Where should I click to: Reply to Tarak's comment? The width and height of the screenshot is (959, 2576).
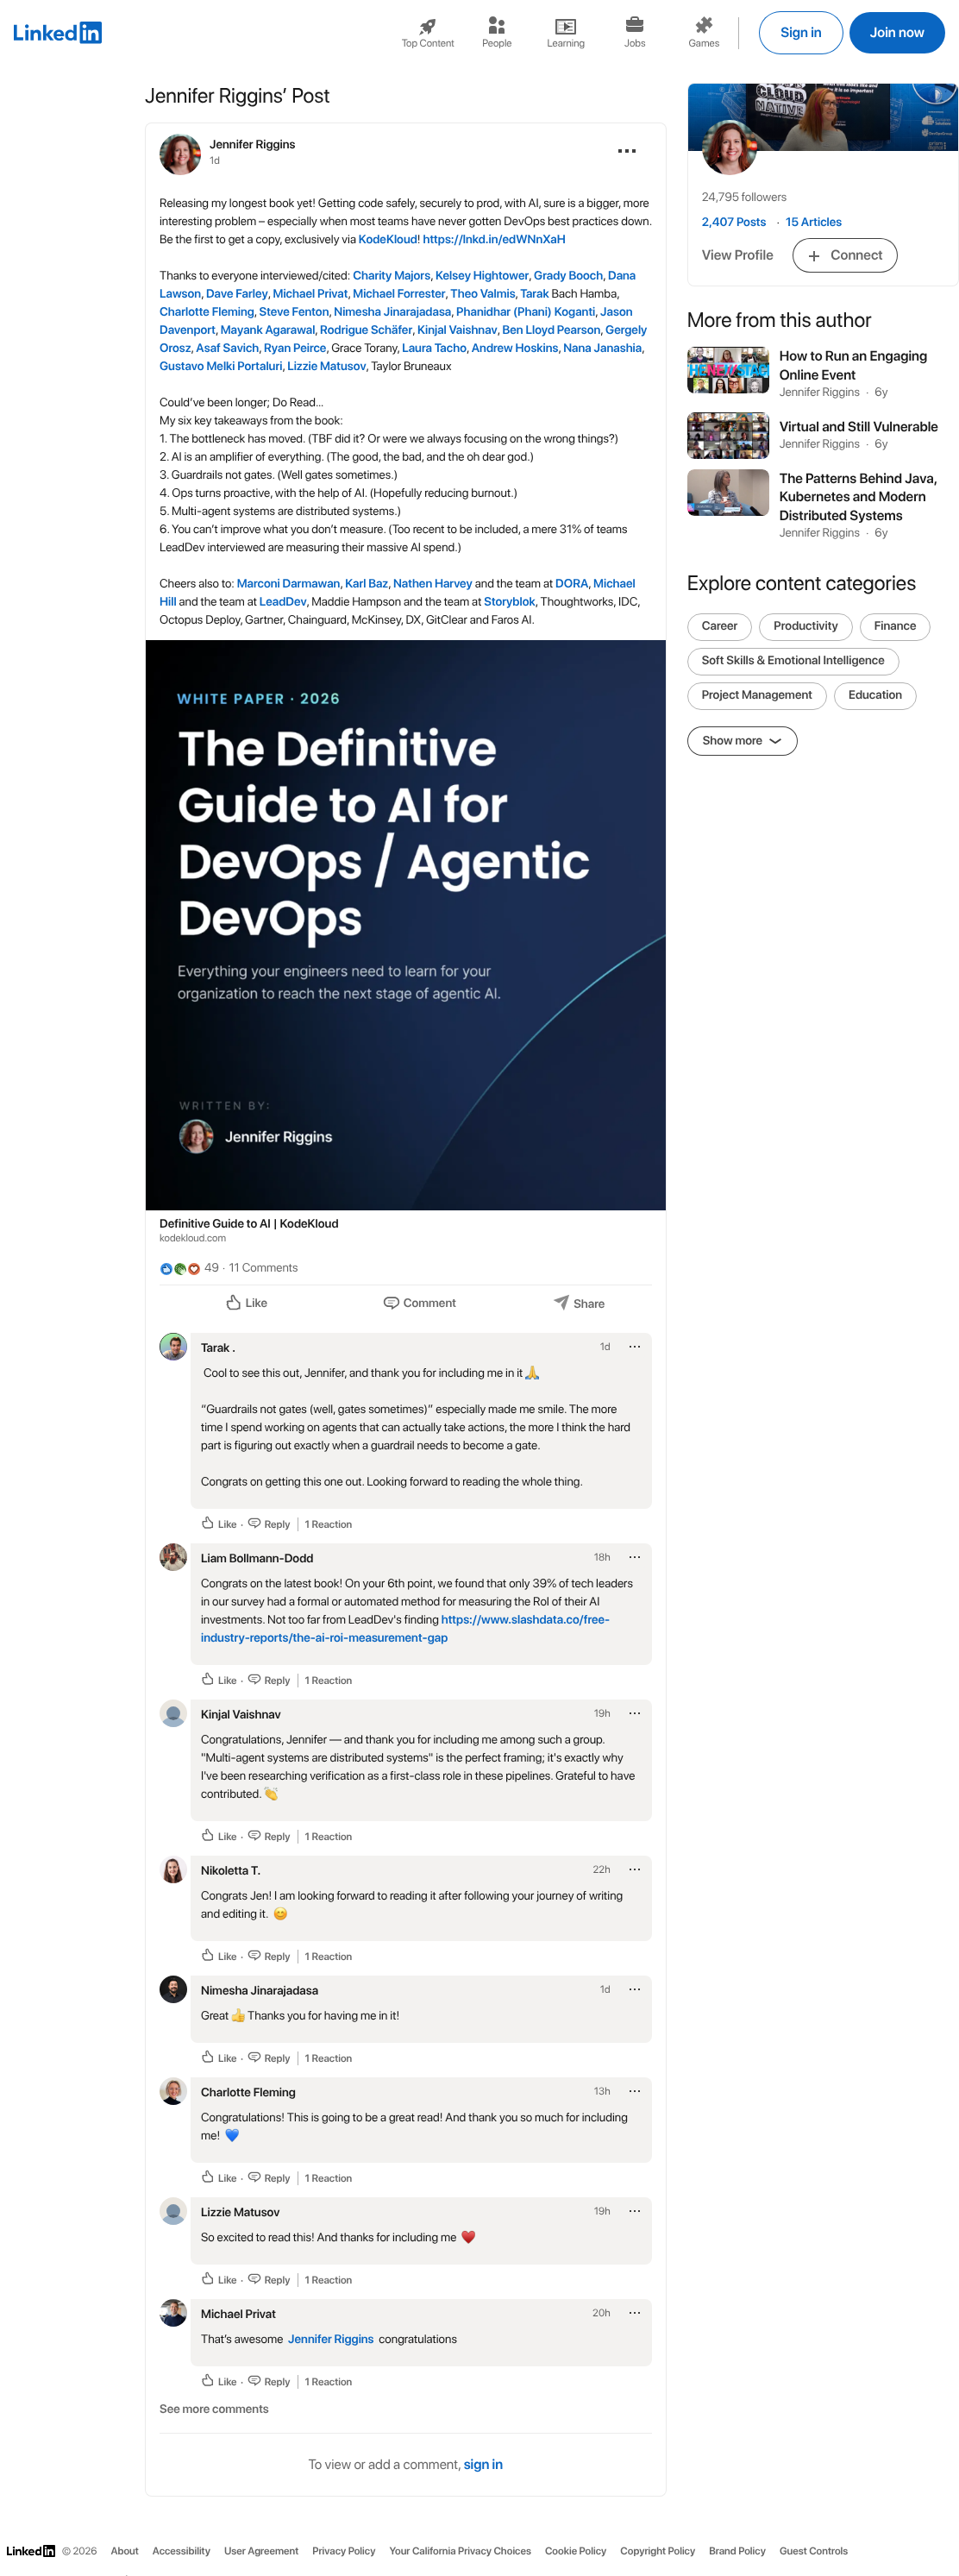269,1524
